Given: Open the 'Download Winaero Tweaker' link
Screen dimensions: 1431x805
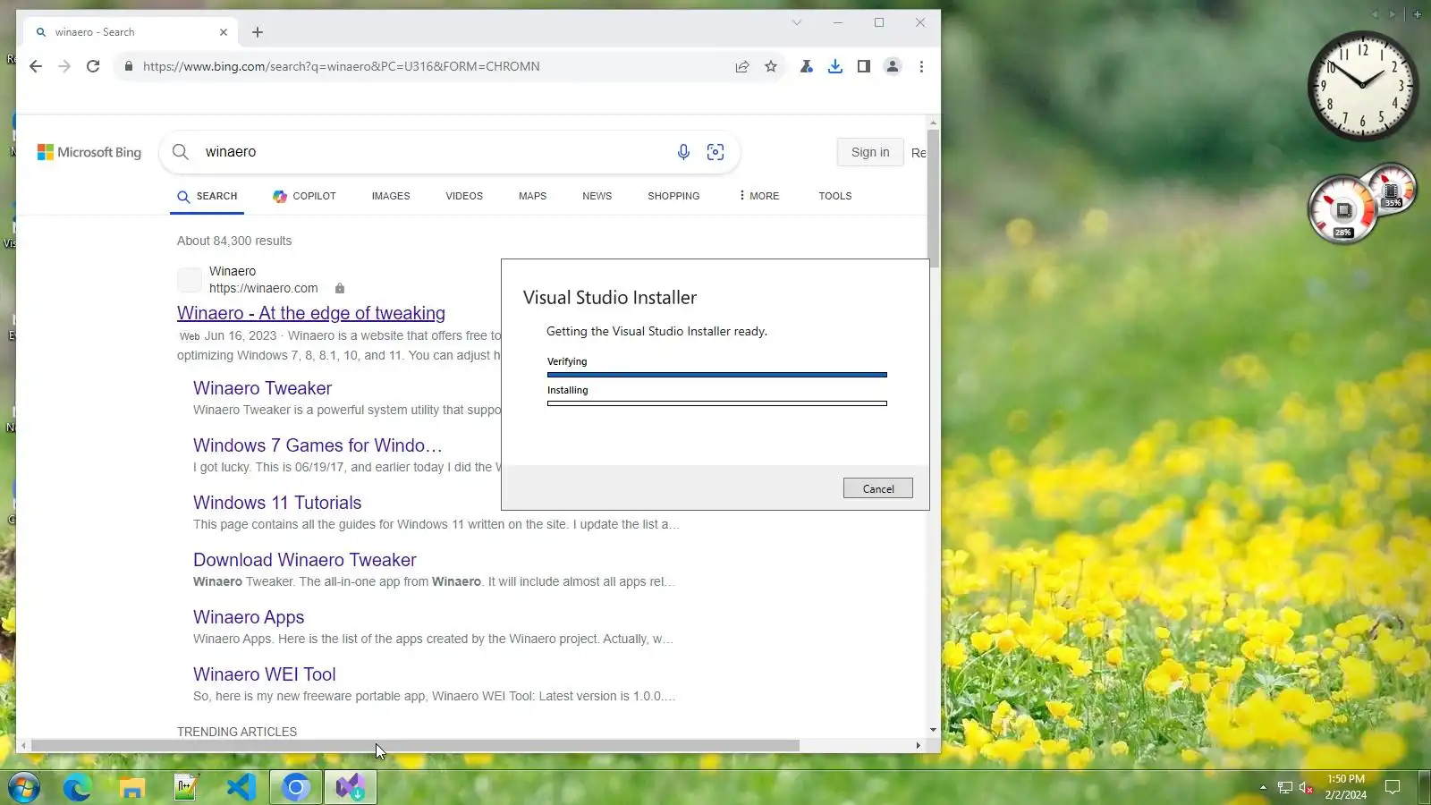Looking at the screenshot, I should pyautogui.click(x=305, y=560).
